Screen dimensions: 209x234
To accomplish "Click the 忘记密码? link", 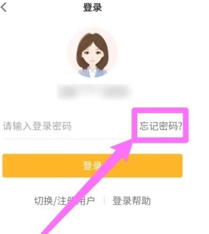I will (160, 126).
